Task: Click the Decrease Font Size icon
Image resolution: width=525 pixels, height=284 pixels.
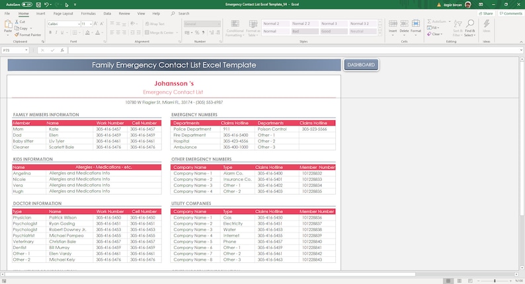Action: (102, 24)
